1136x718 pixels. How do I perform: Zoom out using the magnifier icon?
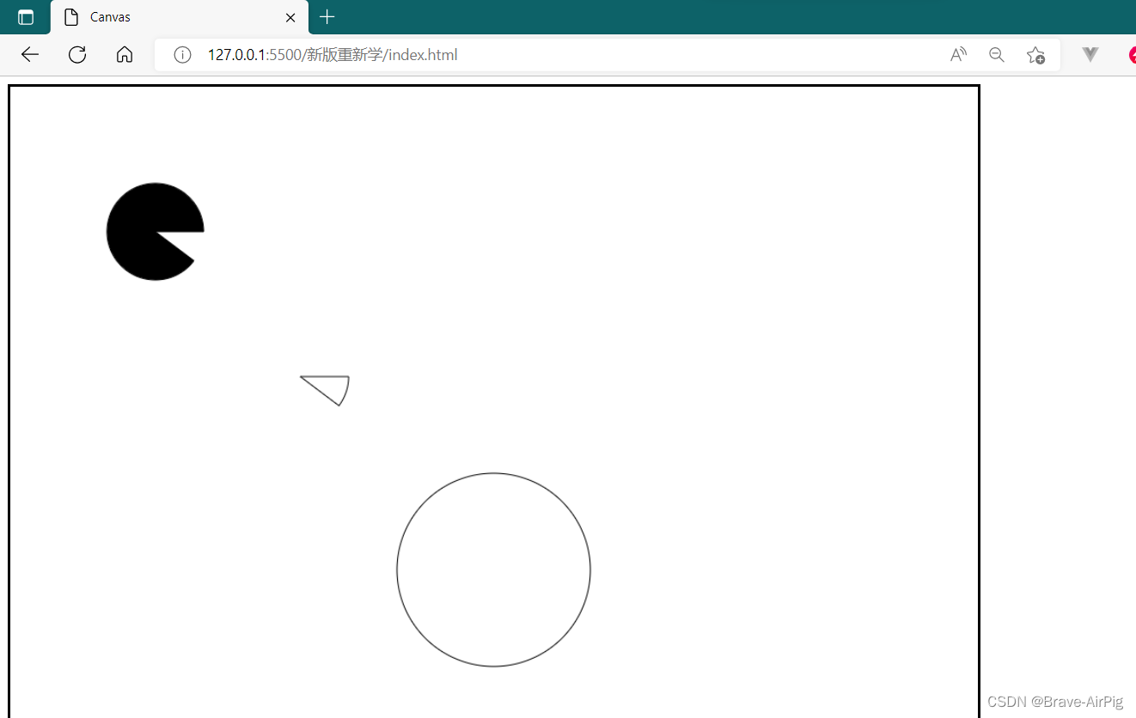tap(997, 55)
